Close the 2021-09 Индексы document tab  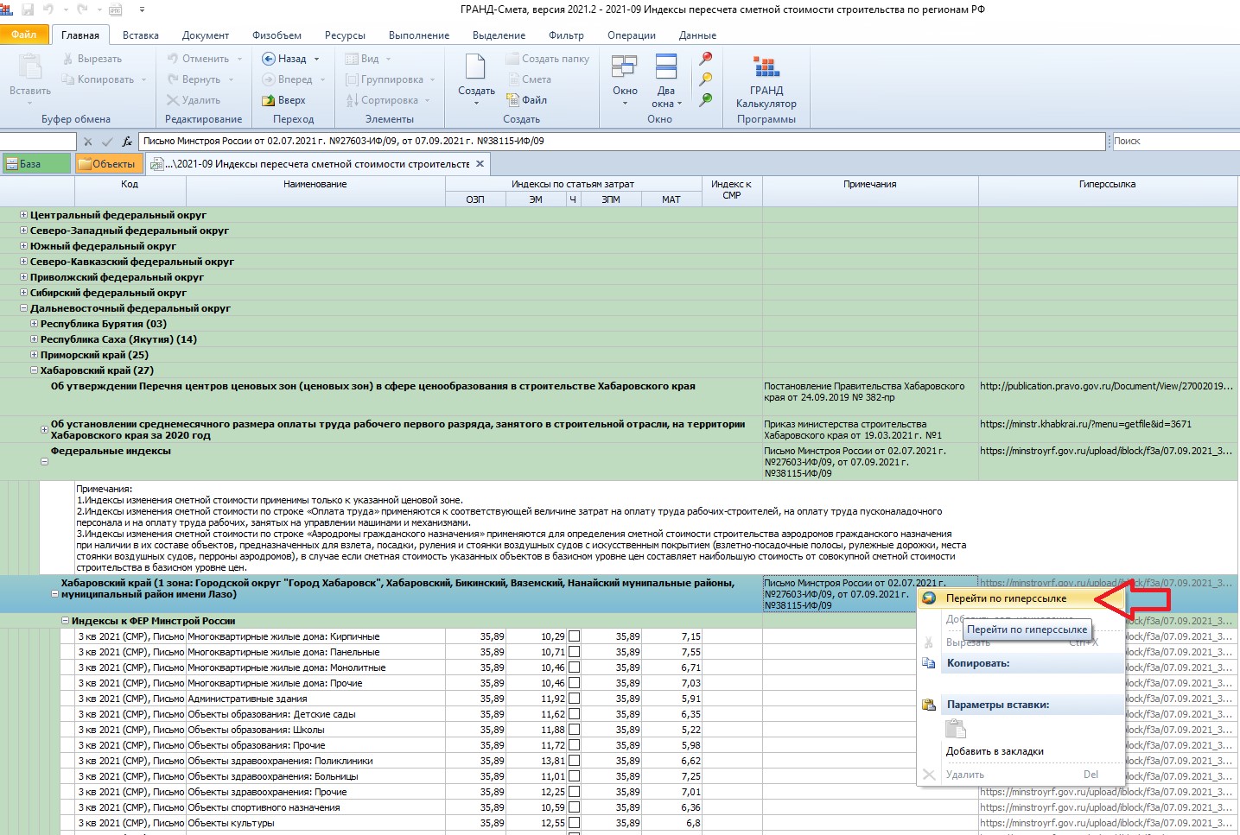point(480,163)
